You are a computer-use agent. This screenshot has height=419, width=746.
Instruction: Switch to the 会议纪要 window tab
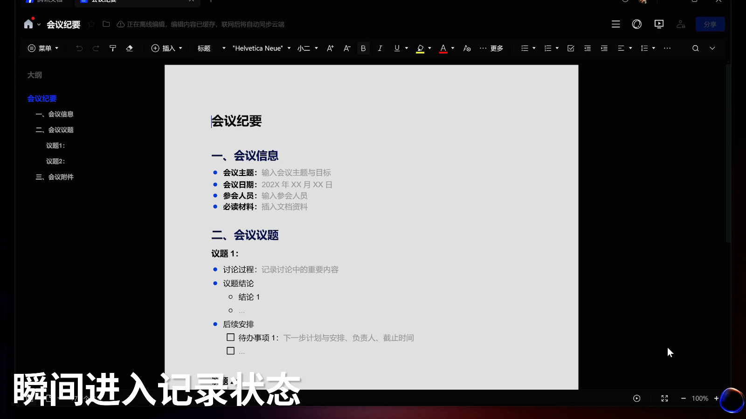tap(138, 2)
